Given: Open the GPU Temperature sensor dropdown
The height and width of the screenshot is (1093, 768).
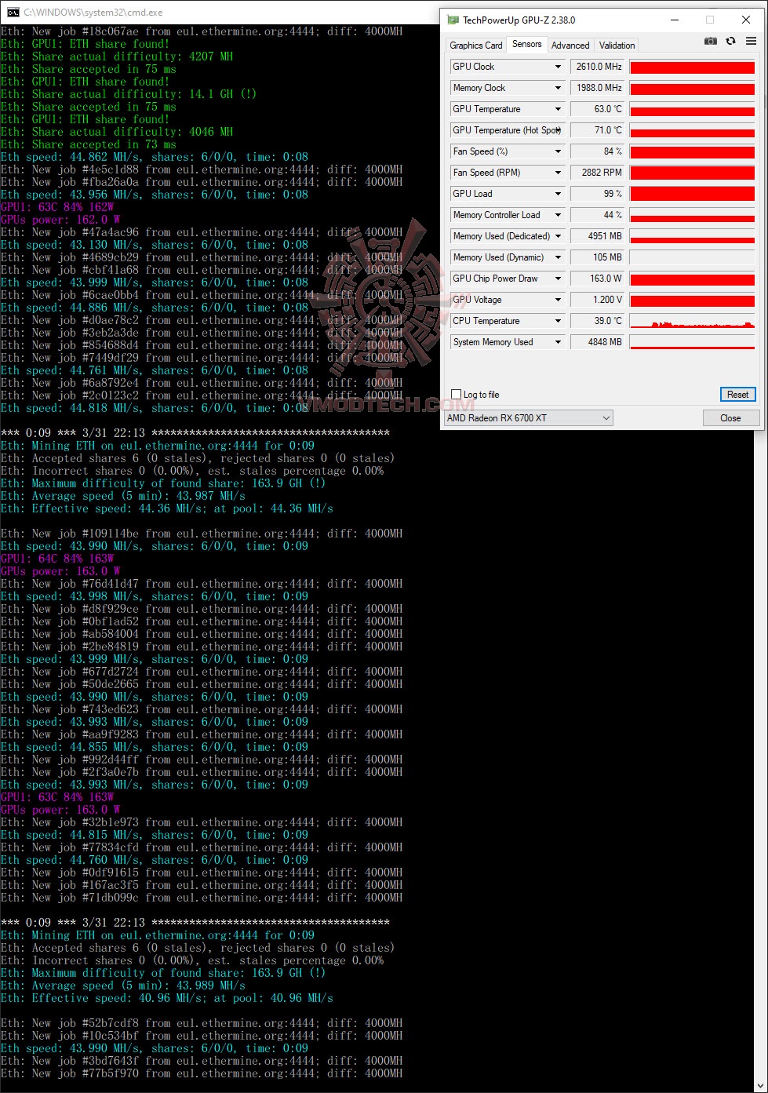Looking at the screenshot, I should tap(558, 109).
